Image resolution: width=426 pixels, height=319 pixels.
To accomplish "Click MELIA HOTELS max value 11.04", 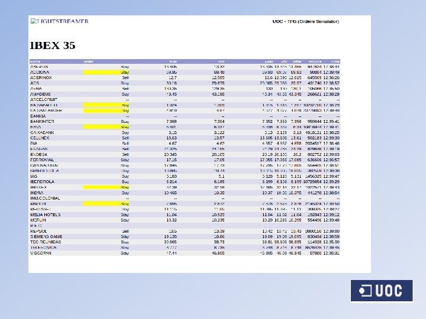I will 172,215.
